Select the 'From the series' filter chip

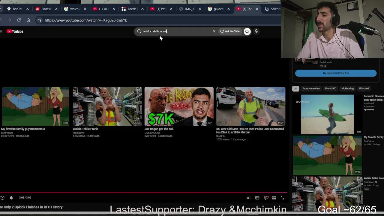click(311, 88)
